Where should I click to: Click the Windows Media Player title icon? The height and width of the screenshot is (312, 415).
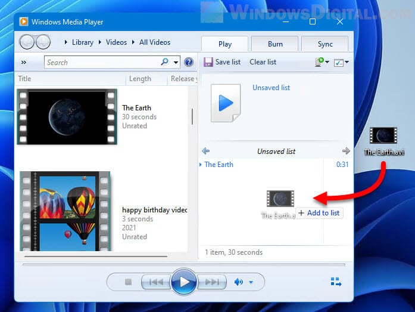pos(24,21)
